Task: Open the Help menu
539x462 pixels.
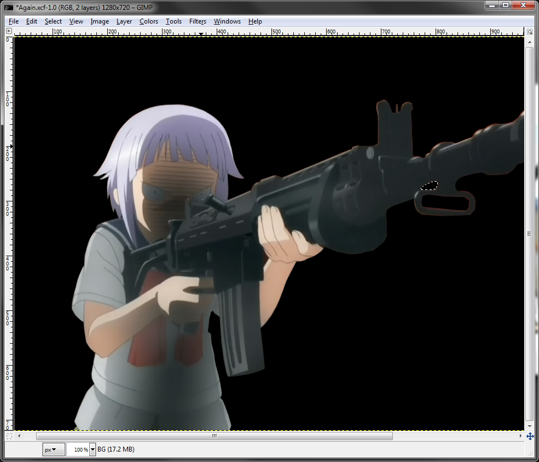Action: pyautogui.click(x=255, y=21)
